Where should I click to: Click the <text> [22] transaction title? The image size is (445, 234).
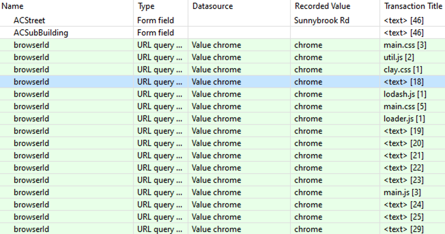pos(404,168)
